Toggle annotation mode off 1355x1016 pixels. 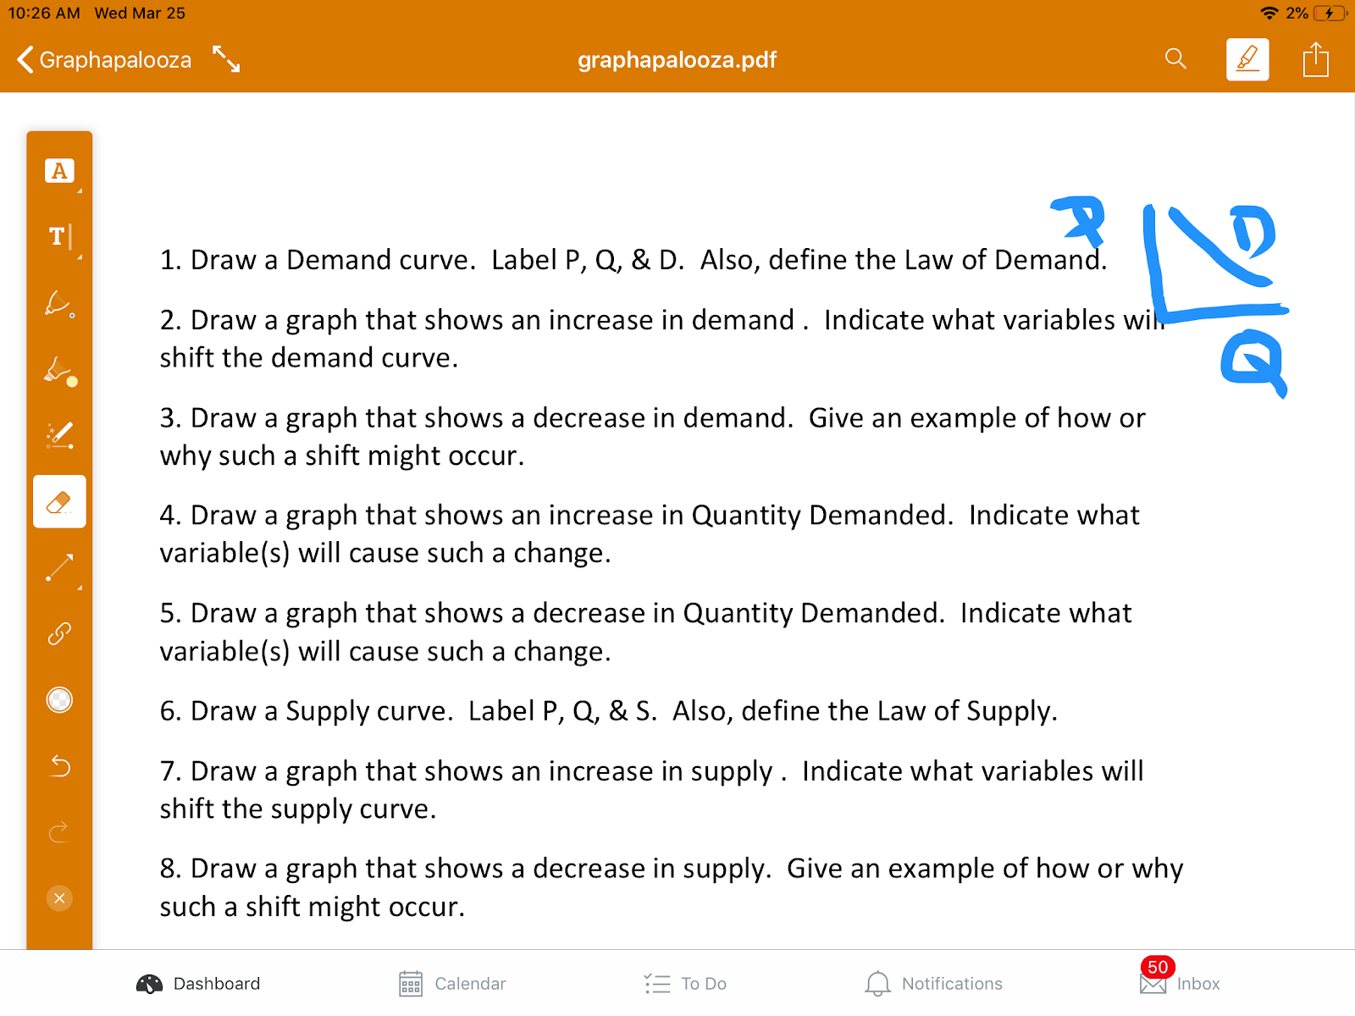tap(1247, 59)
